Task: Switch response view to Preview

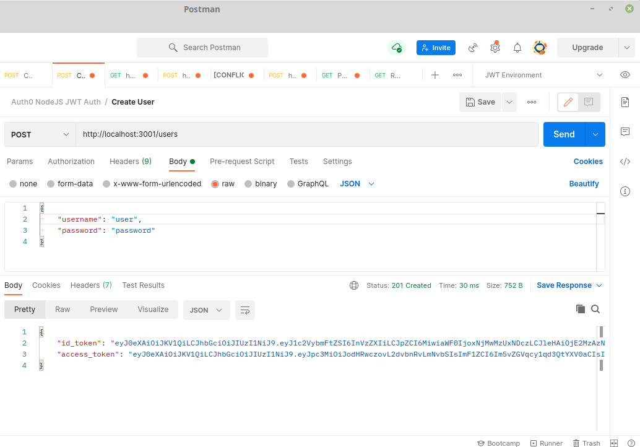Action: point(103,310)
